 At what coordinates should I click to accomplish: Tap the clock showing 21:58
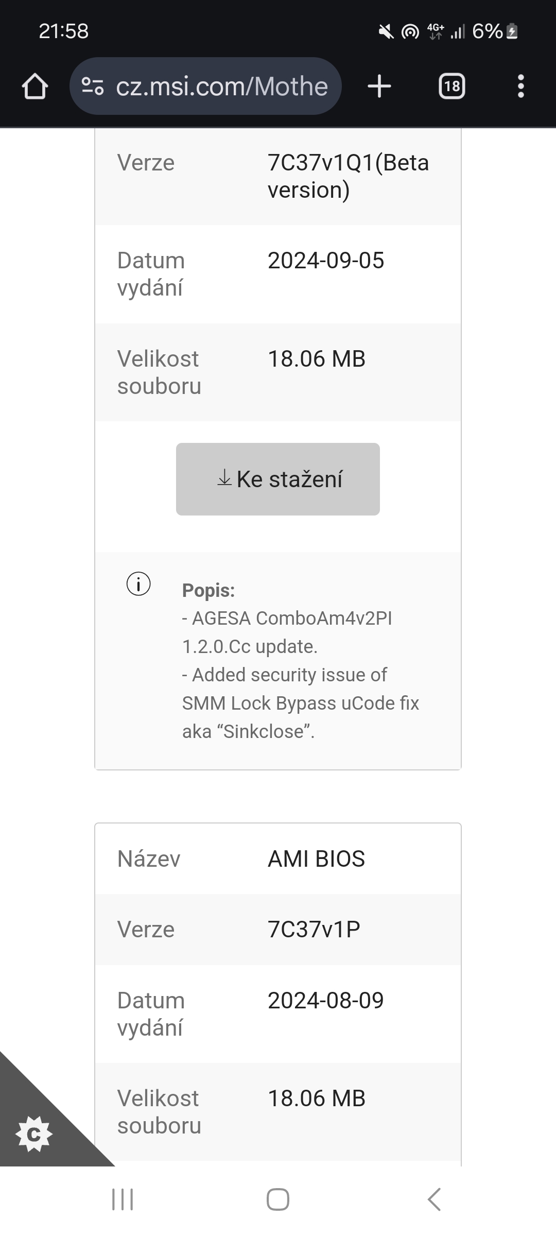click(64, 31)
